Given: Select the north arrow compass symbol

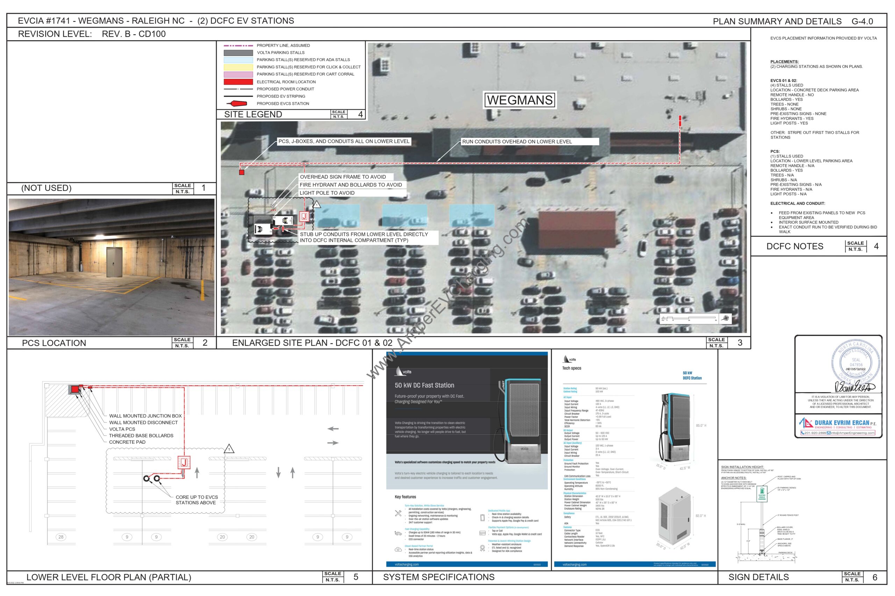Looking at the screenshot, I should click(x=726, y=318).
